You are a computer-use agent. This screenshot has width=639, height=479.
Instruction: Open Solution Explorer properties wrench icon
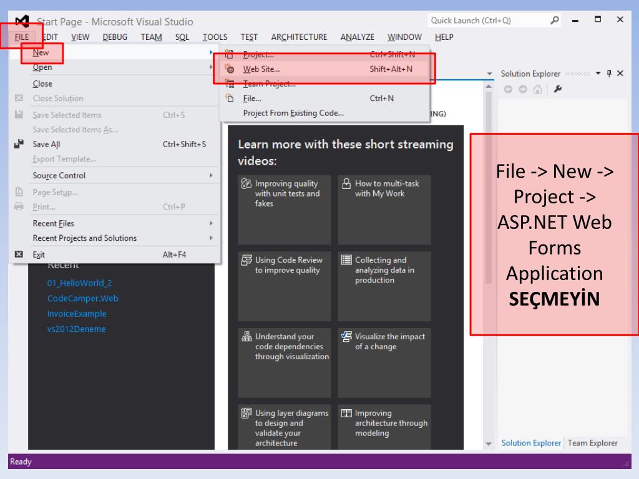coord(558,89)
